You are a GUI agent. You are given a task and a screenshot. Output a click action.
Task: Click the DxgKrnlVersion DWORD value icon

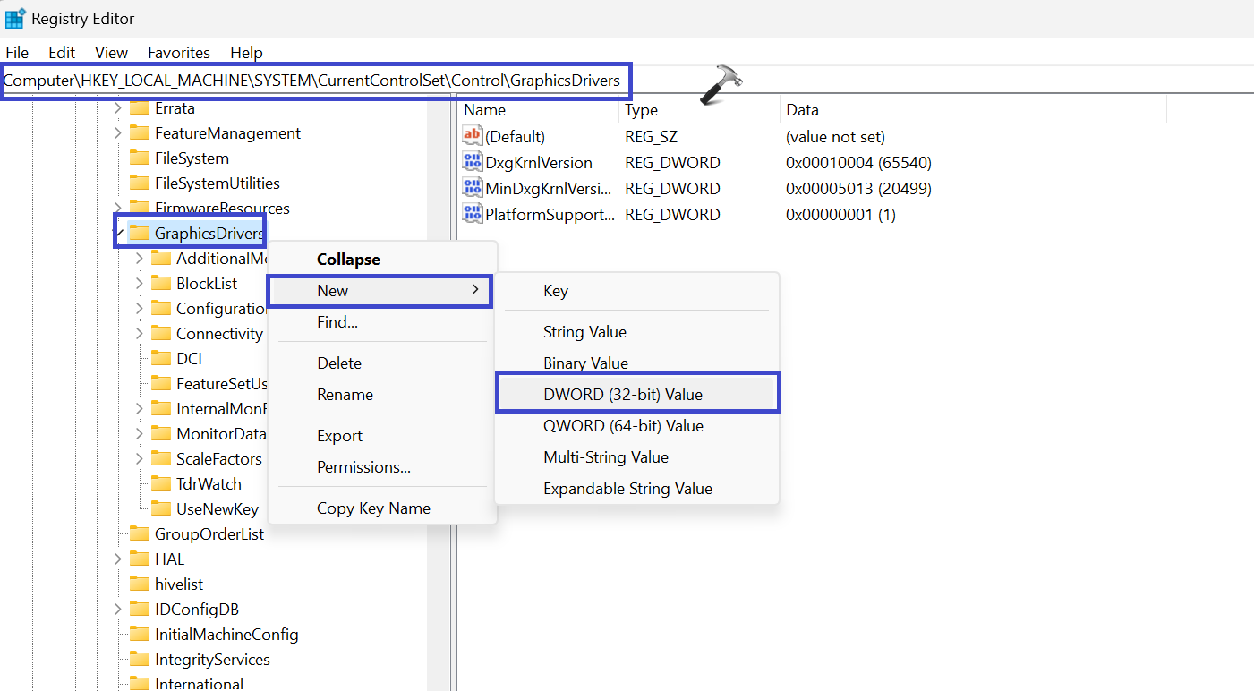click(x=472, y=162)
